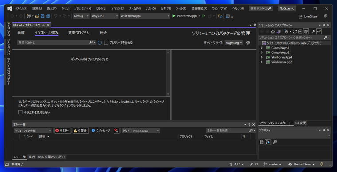Screen dimensions: 337x172
Task: Click the search magnifier in Error List search
Action: pyautogui.click(x=251, y=131)
